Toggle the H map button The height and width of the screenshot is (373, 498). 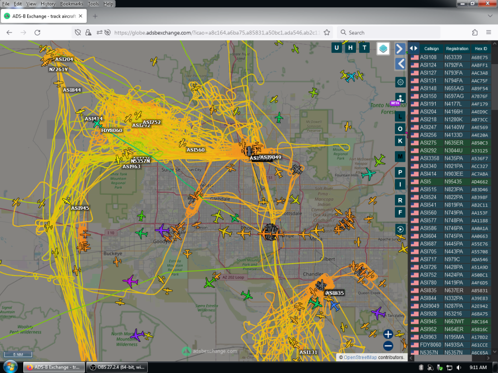(x=350, y=48)
